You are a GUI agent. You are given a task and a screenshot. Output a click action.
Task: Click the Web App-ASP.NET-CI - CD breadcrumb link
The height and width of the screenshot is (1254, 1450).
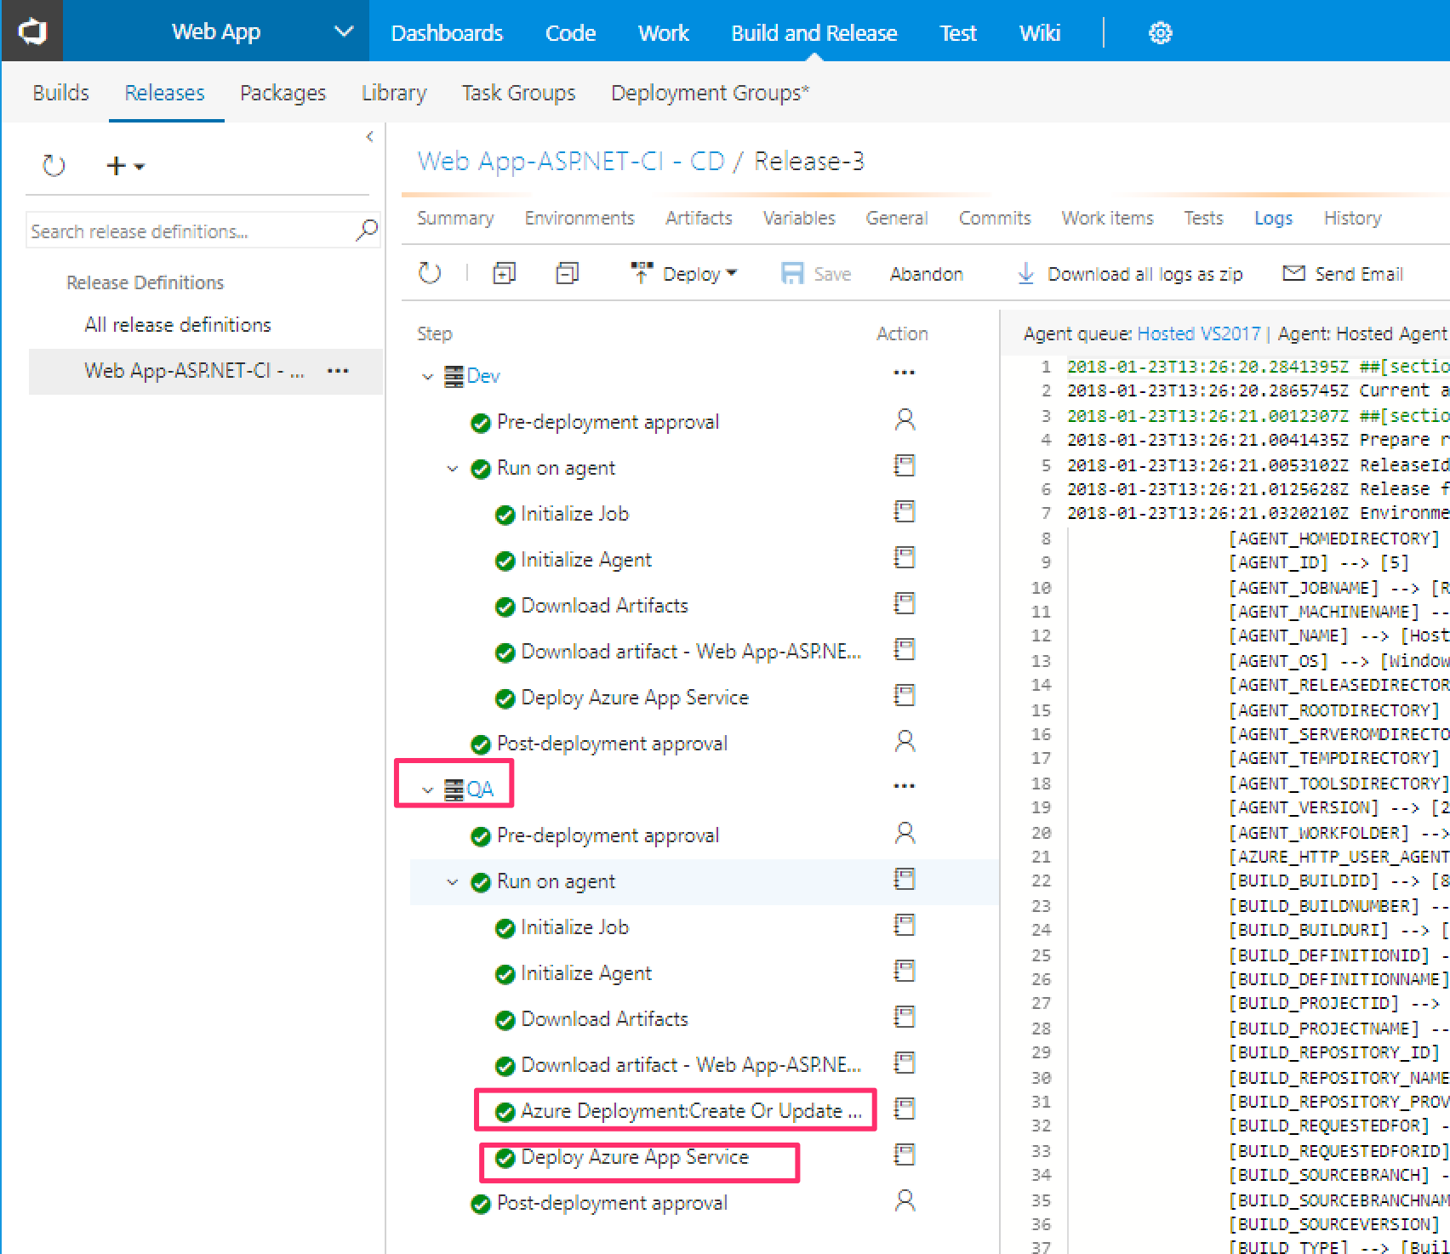pos(571,161)
